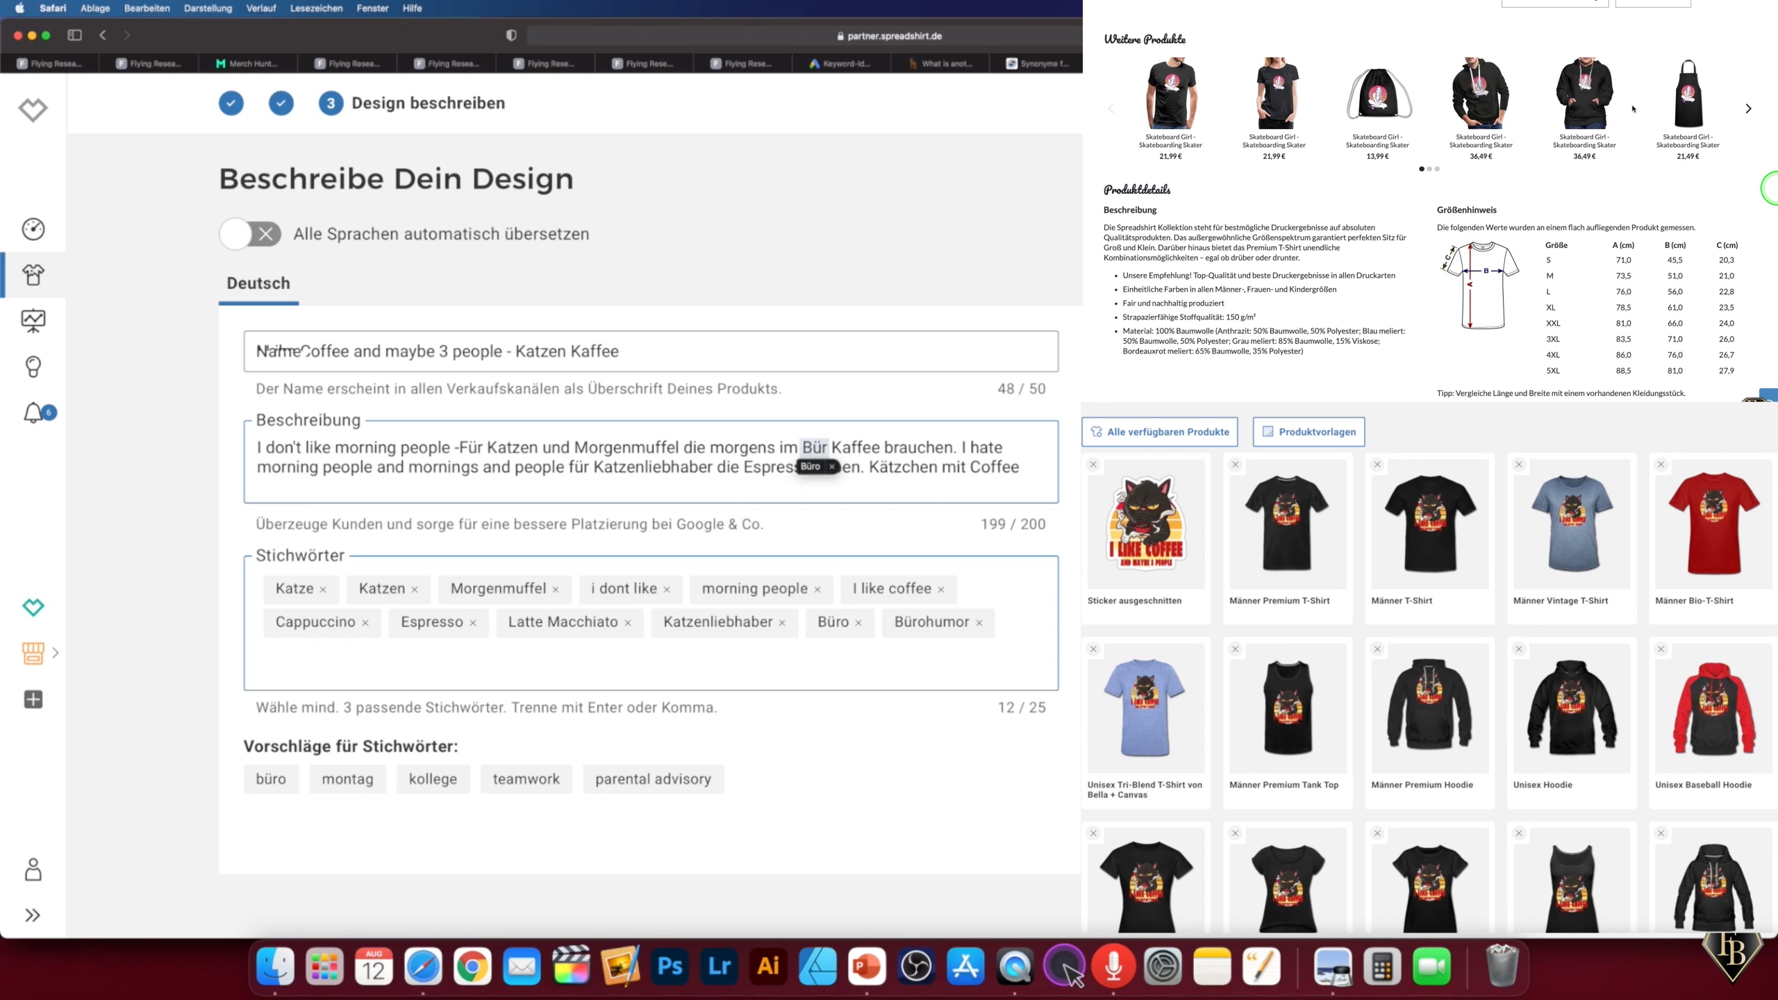Click the Produktvorlagen button
This screenshot has height=1000, width=1778.
(1308, 432)
